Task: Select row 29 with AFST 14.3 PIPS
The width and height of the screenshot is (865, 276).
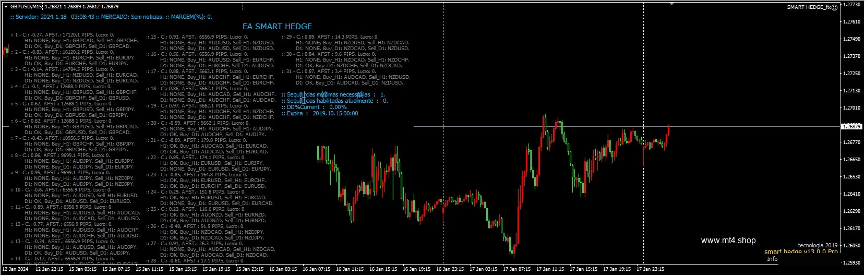Action: 330,37
